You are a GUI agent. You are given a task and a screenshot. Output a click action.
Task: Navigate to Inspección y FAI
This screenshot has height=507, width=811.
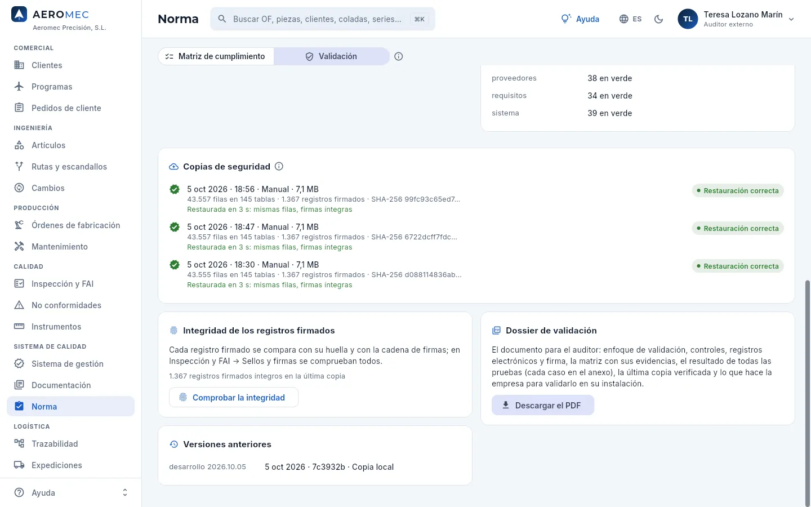pos(70,284)
